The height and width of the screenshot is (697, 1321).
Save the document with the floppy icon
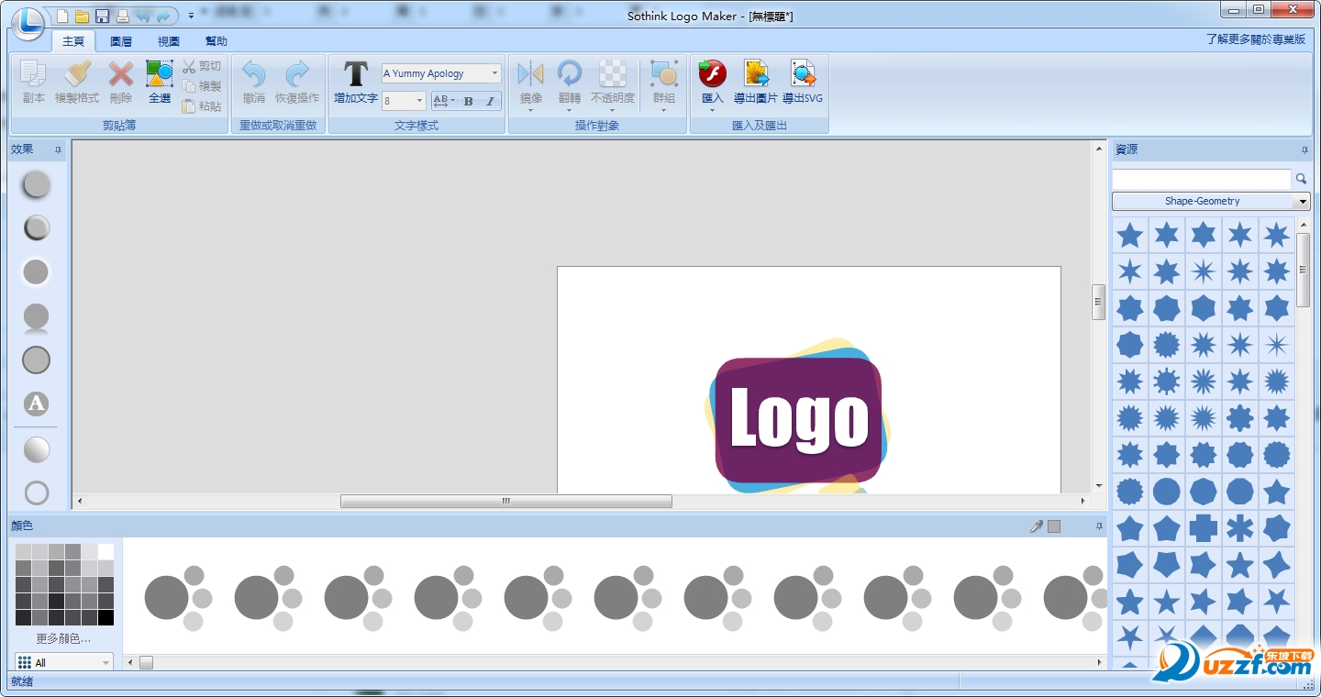pos(102,16)
